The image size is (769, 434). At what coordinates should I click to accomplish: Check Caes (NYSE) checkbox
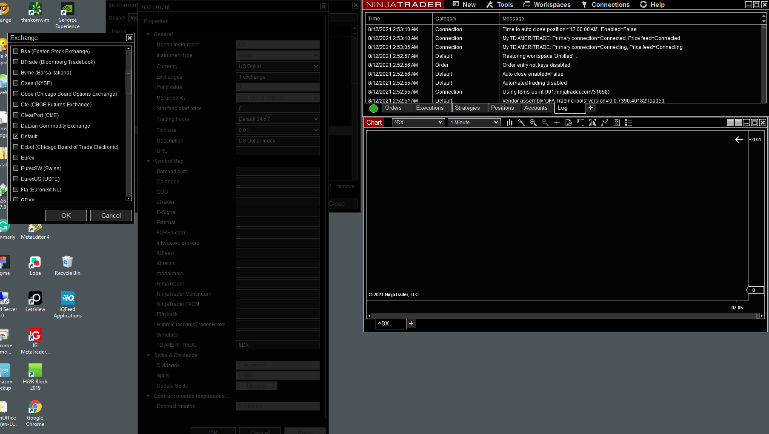coord(16,83)
